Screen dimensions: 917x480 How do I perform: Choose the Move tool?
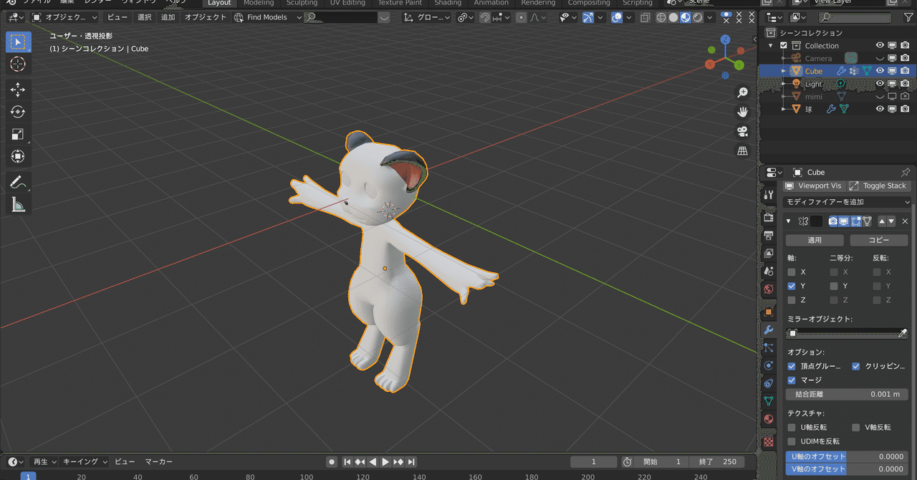click(18, 90)
